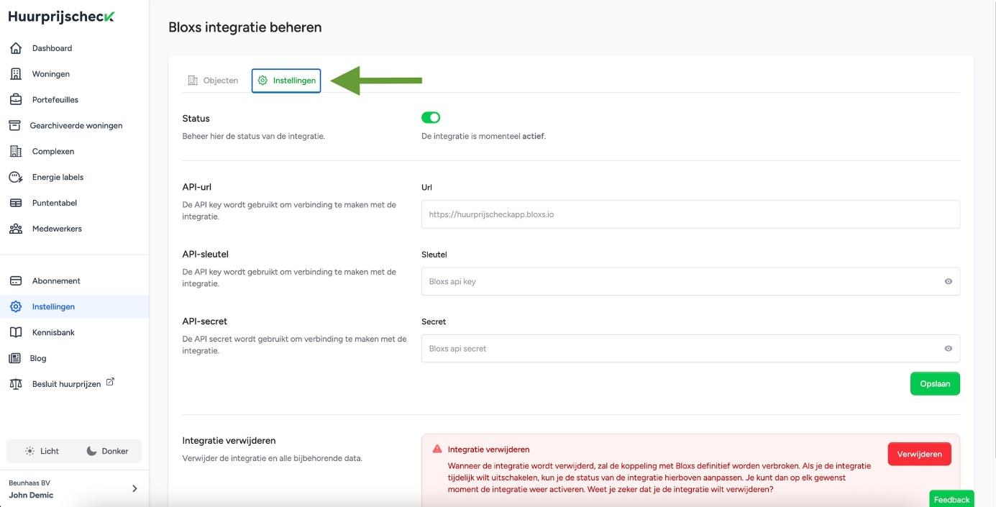Switch to the Objecten tab
This screenshot has width=996, height=507.
213,81
